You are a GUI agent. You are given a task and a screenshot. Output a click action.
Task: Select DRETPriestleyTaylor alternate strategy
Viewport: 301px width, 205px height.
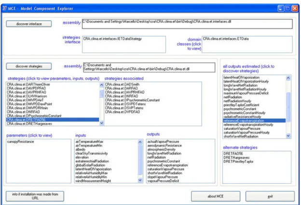238,162
